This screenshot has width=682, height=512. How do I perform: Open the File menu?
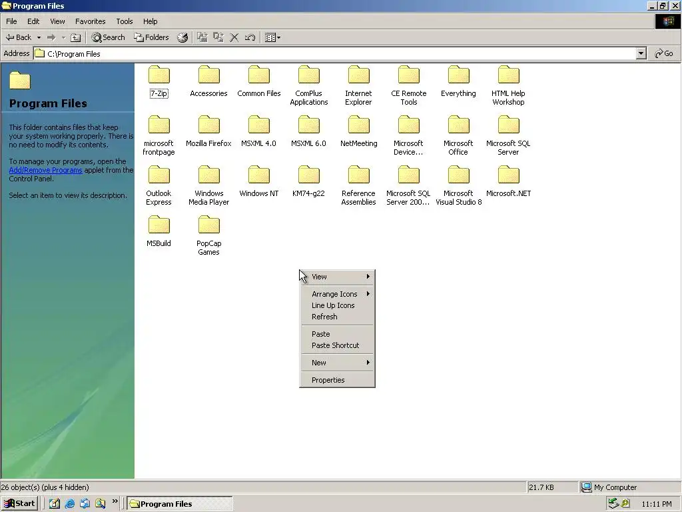(x=11, y=21)
